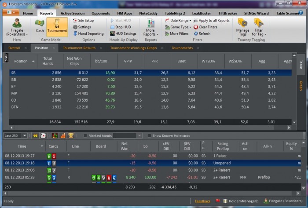Select the hand from 08.12.2013 19:27

coord(152,156)
